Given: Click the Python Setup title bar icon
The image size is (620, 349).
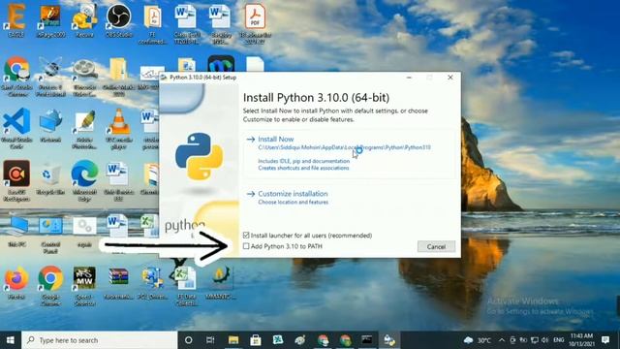Looking at the screenshot, I should 164,78.
